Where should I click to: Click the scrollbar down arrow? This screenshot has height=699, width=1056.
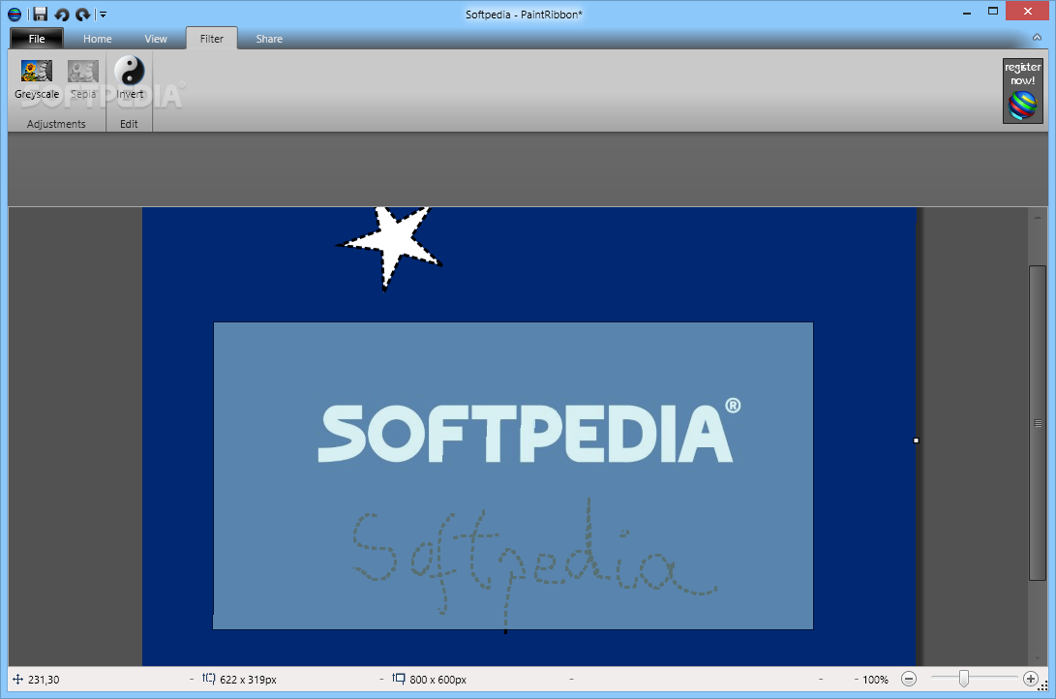point(1038,658)
